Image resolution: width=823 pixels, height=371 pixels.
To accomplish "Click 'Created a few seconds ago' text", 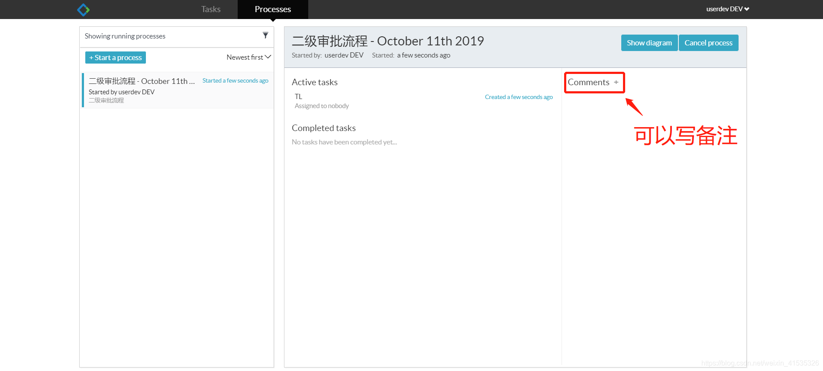I will click(x=519, y=97).
